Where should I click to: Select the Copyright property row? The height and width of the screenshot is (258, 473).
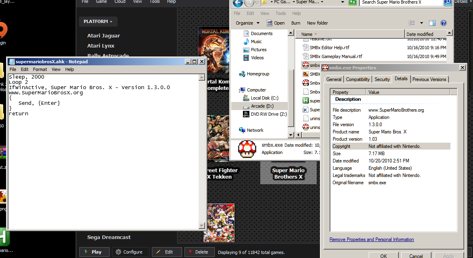391,146
